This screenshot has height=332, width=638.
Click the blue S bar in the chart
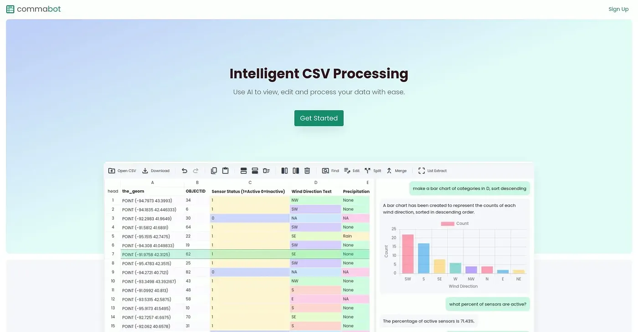pos(424,258)
